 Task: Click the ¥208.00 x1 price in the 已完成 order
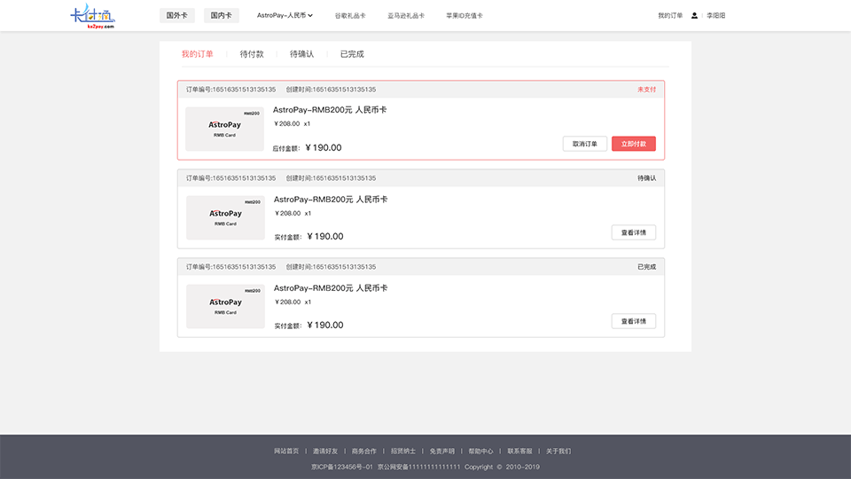point(293,302)
